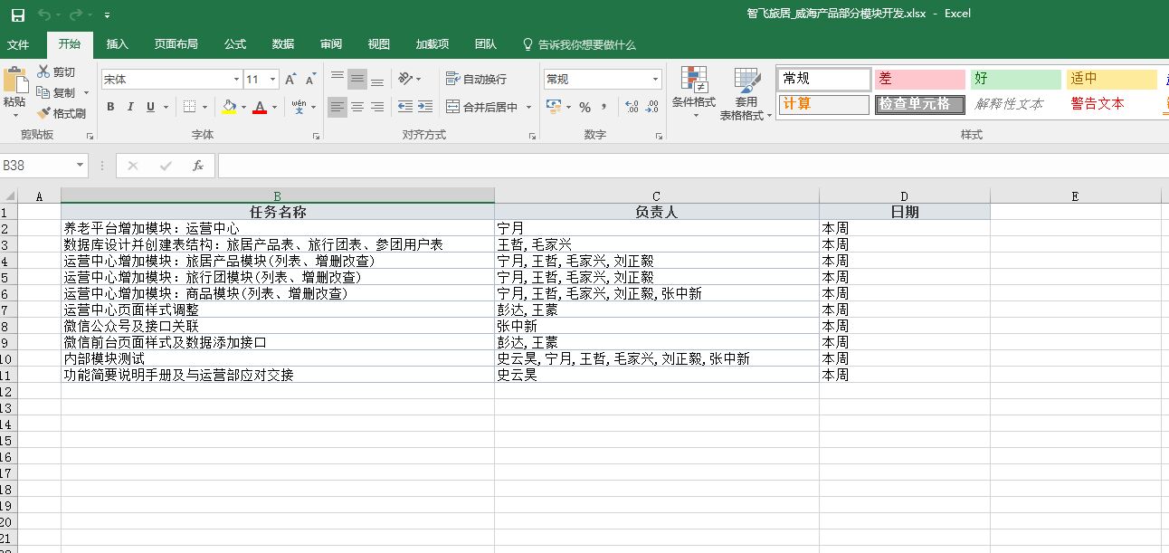1169x553 pixels.
Task: Switch to the 插入 ribbon tab
Action: pyautogui.click(x=118, y=44)
